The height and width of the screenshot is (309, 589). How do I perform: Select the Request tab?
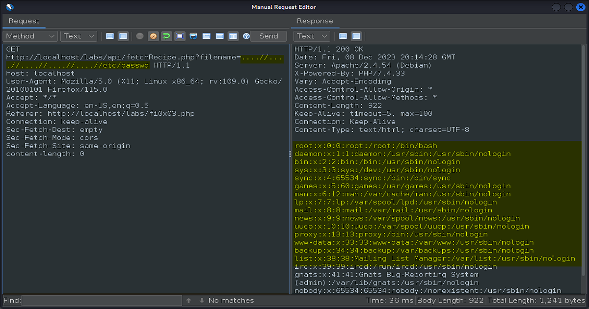click(24, 21)
